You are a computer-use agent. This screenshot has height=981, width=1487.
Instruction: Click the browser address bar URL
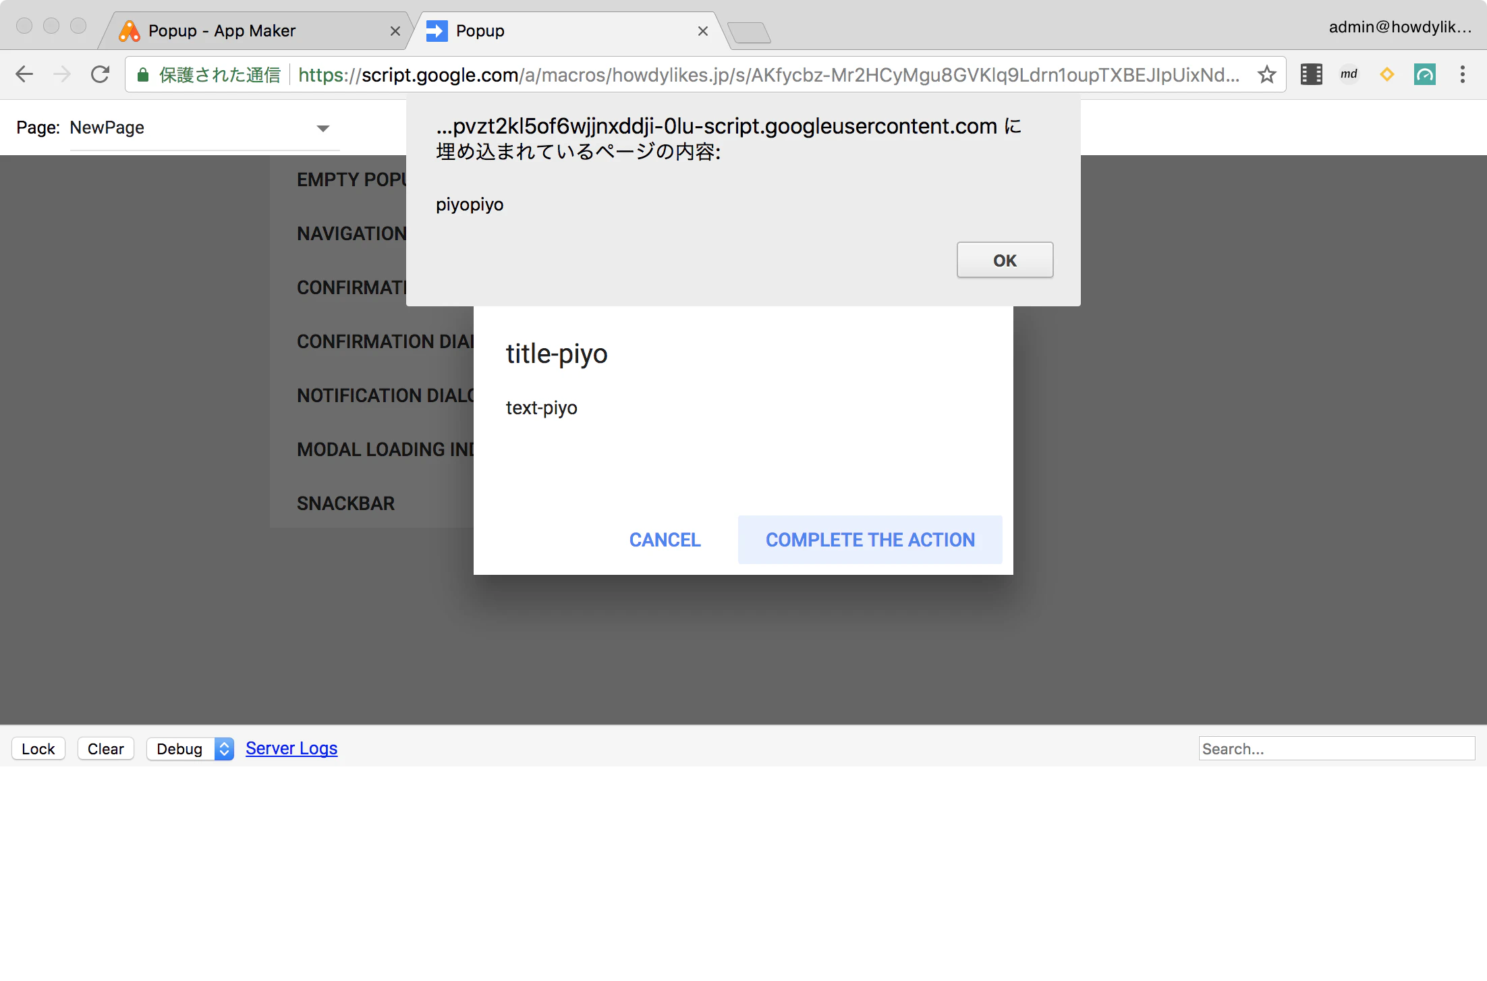point(768,75)
